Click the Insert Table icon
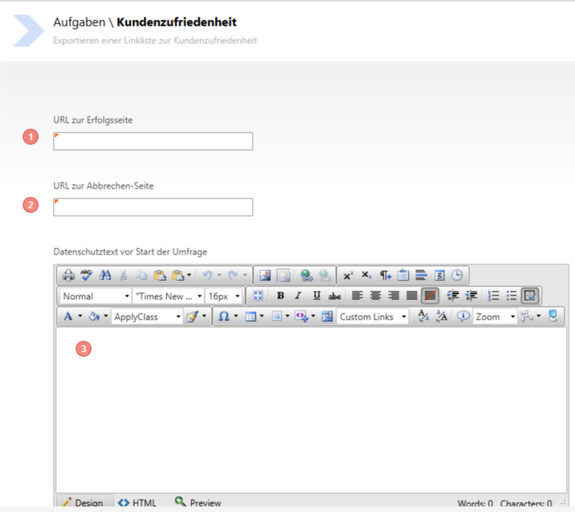 251,317
